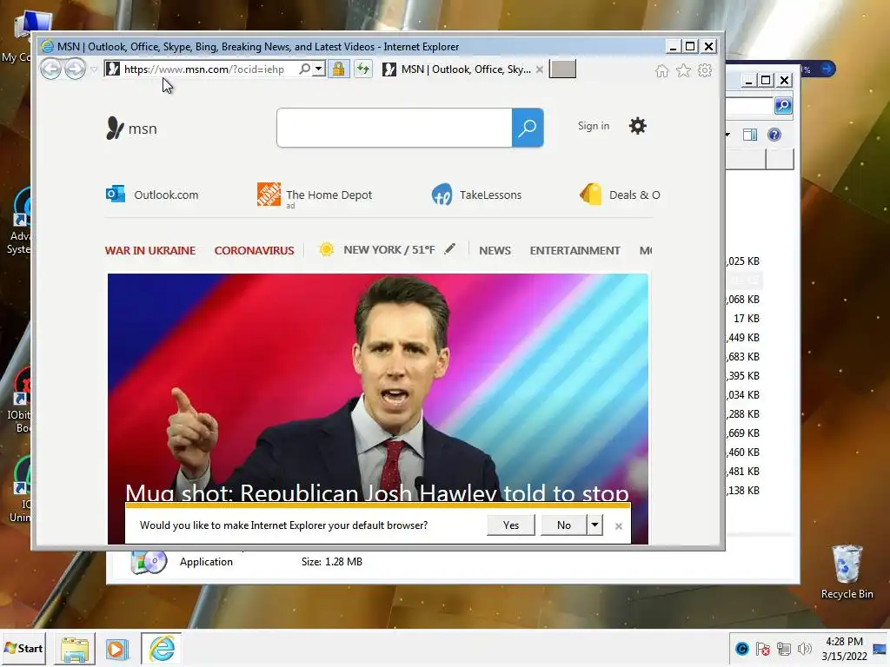Click the forward arrow in background blue bar

pos(827,69)
